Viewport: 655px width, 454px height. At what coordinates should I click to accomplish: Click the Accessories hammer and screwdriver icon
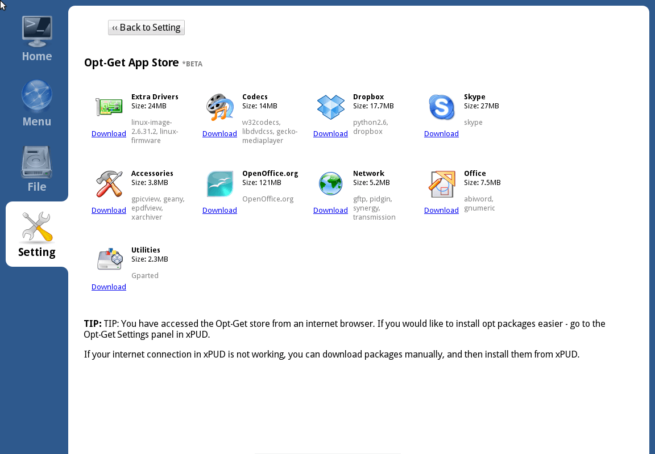(x=109, y=184)
